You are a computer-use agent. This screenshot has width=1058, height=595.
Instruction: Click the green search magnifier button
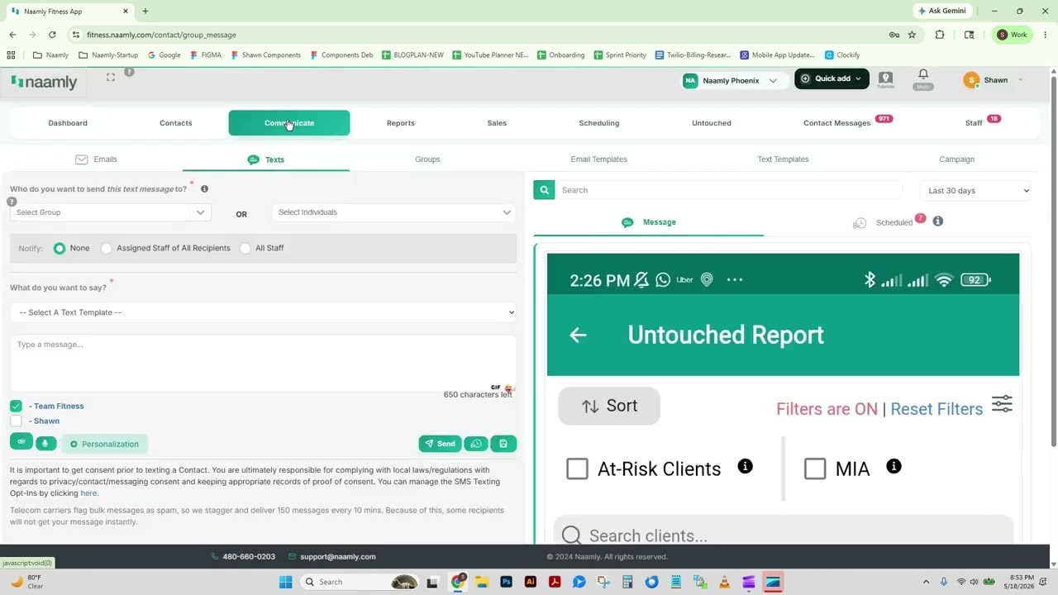pos(544,190)
